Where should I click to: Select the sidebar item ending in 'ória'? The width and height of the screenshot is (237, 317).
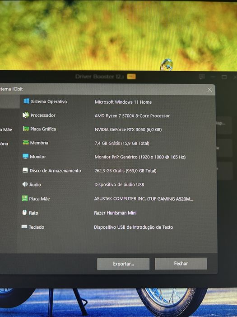point(4,144)
